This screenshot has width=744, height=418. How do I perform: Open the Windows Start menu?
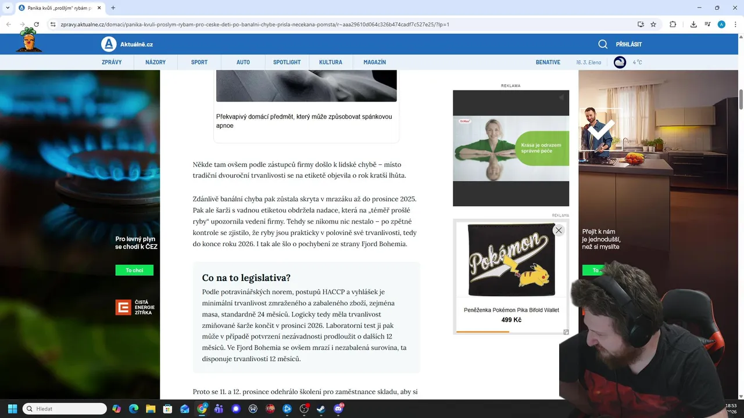click(12, 409)
